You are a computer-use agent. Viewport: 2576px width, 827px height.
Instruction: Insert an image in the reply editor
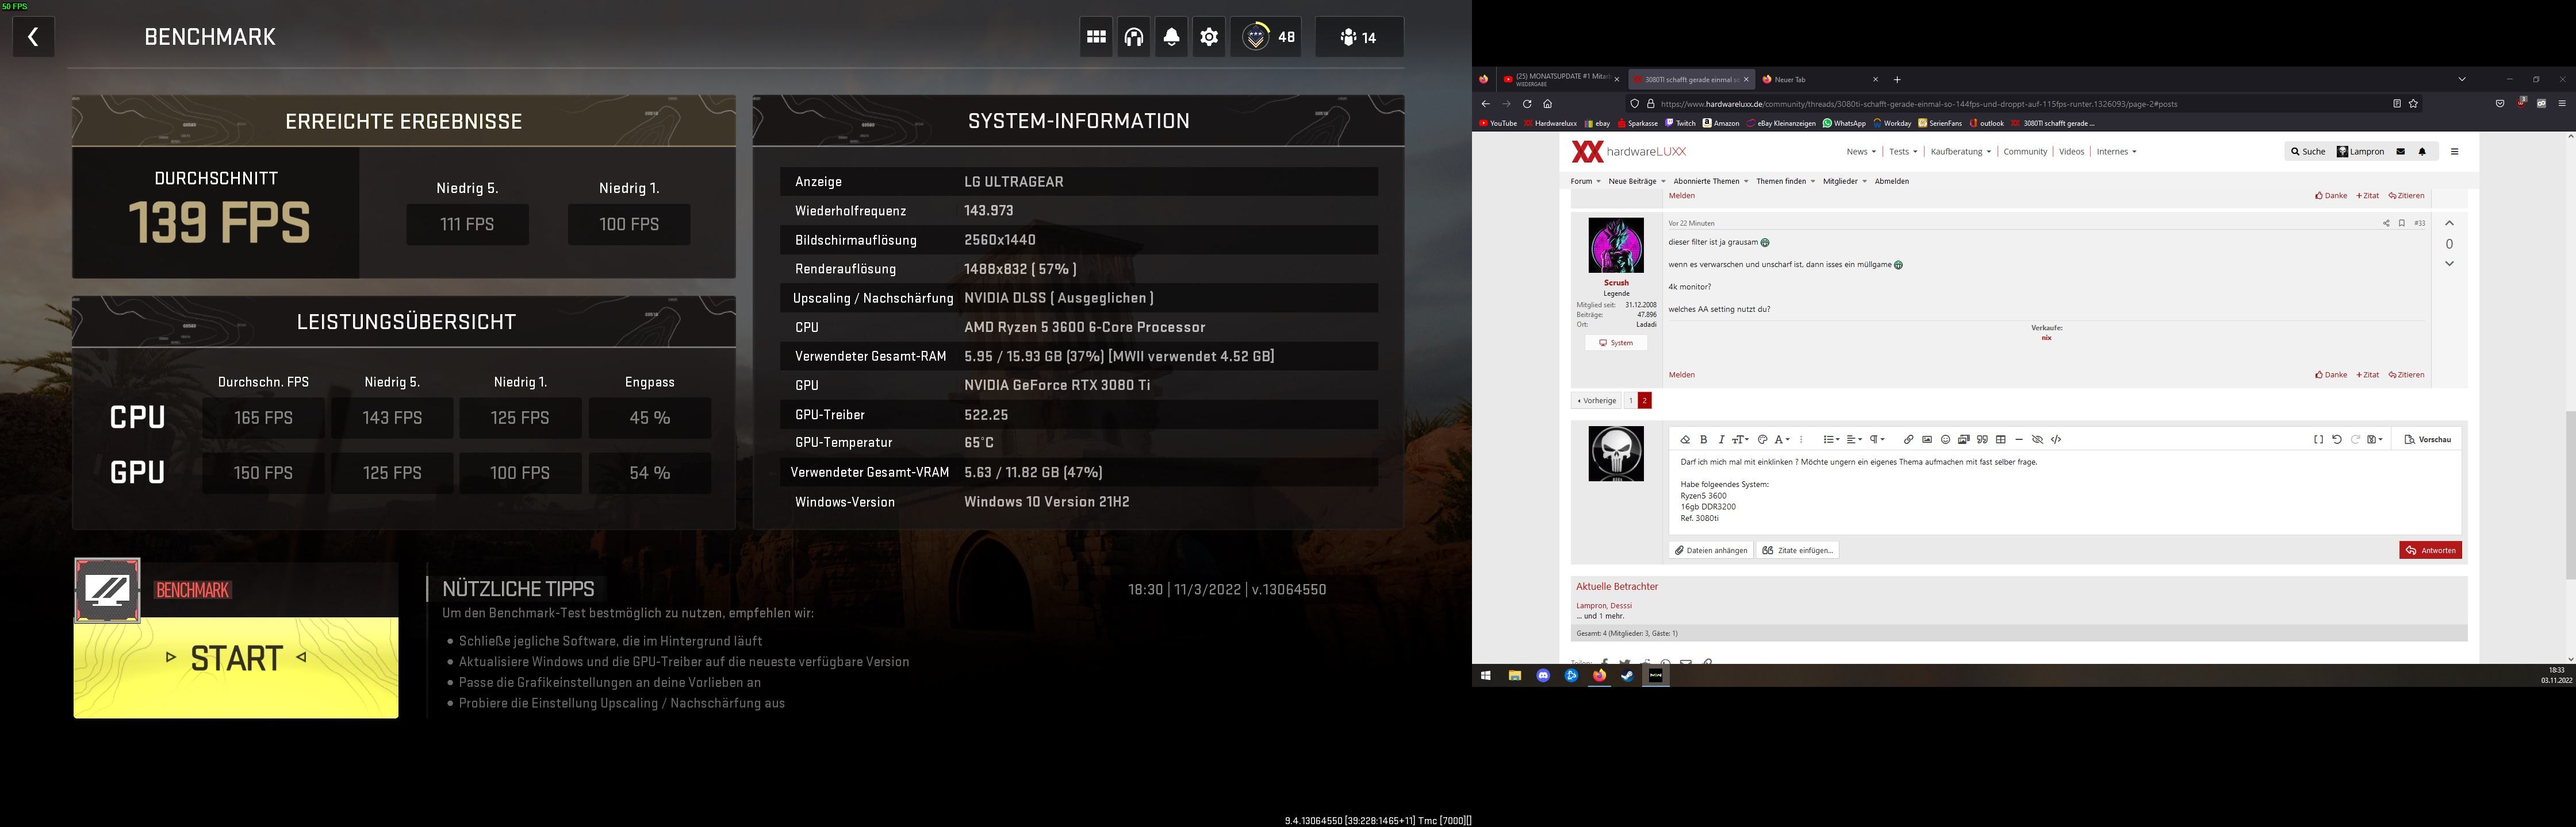(1926, 439)
